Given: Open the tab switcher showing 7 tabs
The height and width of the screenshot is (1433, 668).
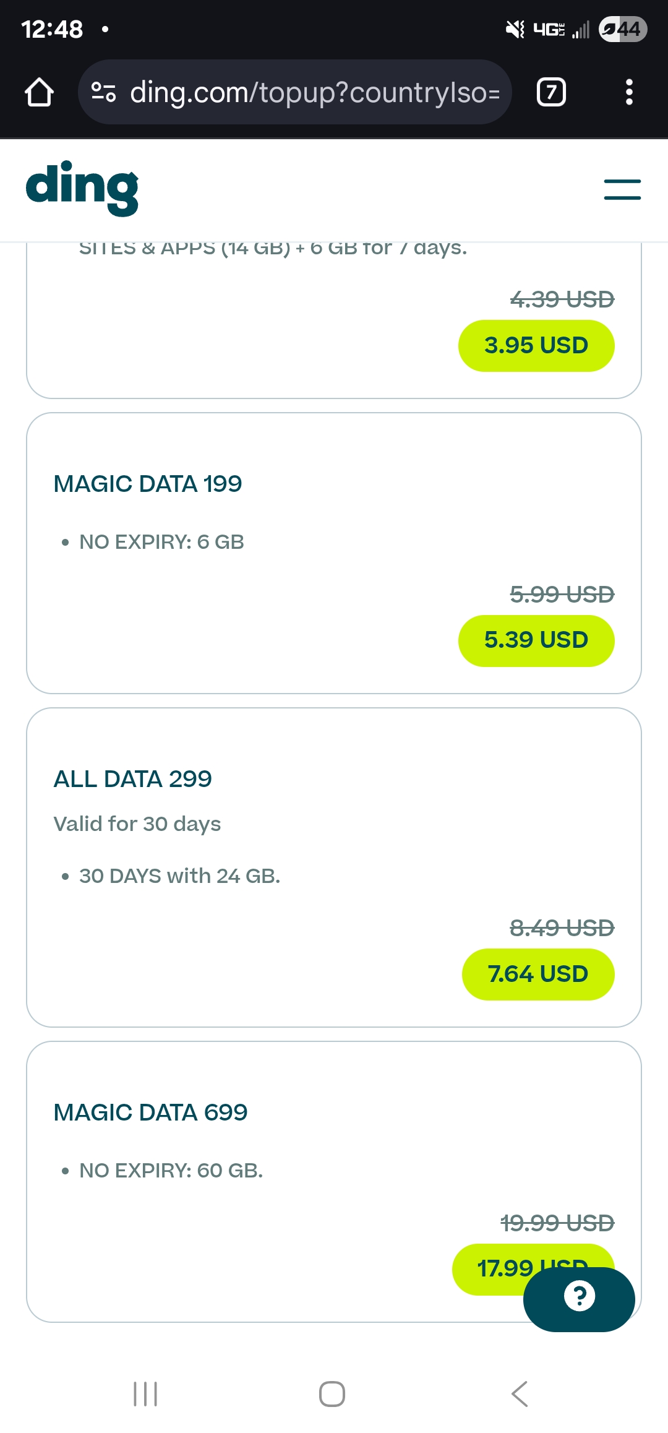Looking at the screenshot, I should coord(551,92).
